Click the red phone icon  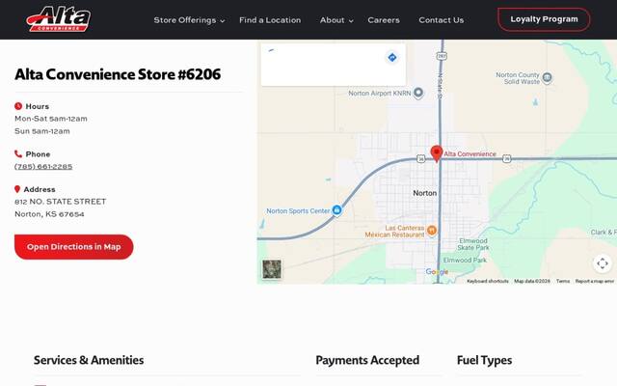(x=18, y=153)
